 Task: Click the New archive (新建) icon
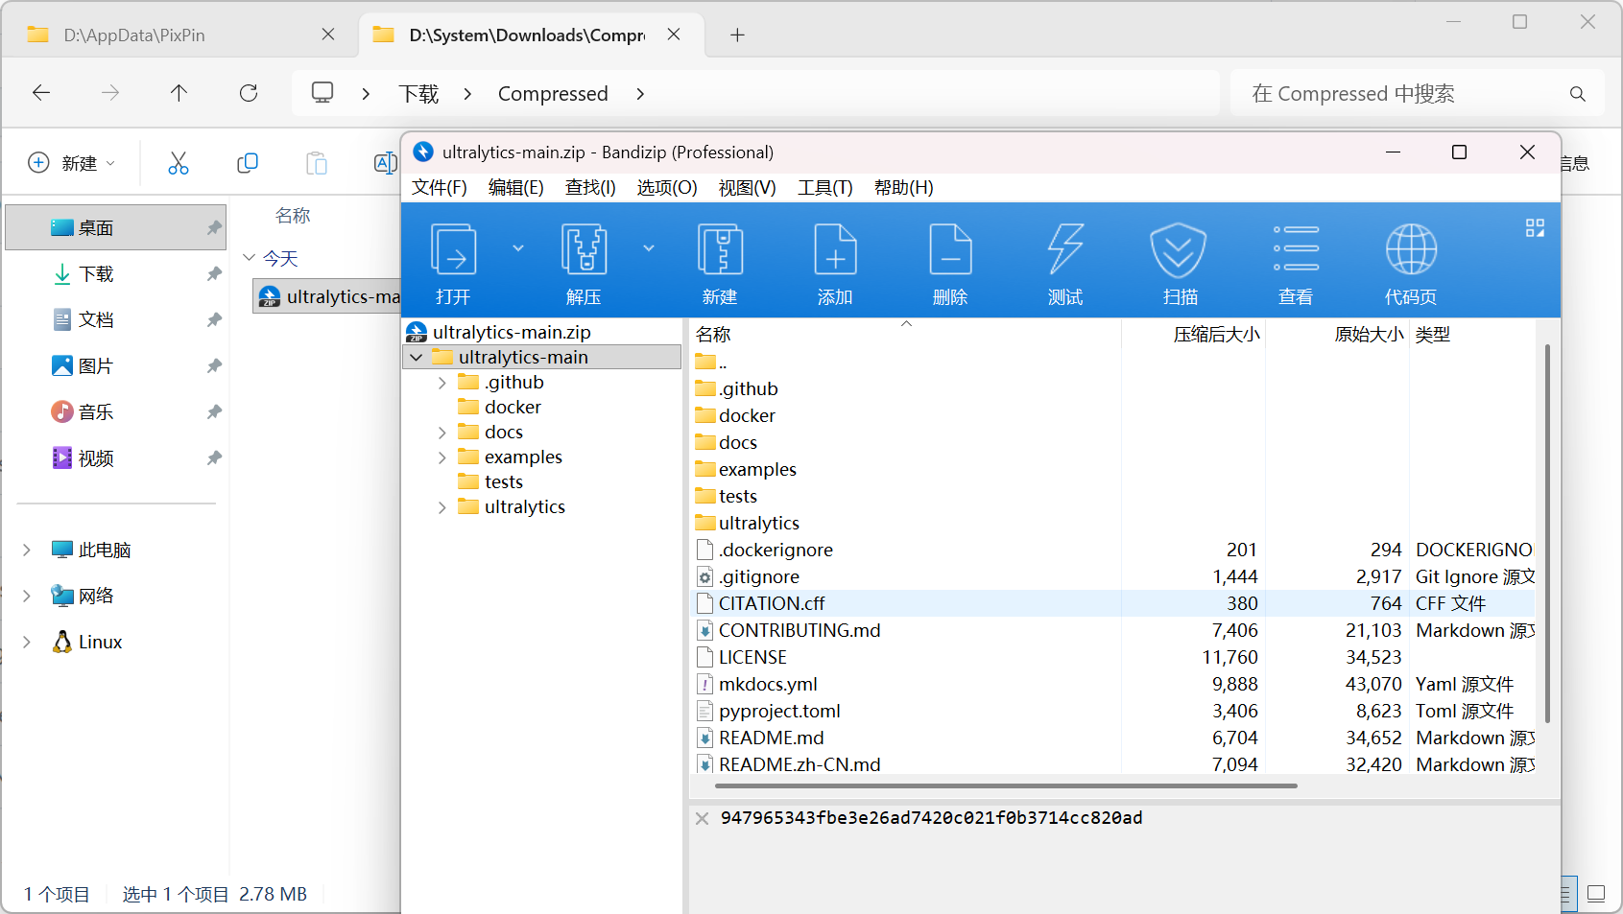click(x=720, y=251)
